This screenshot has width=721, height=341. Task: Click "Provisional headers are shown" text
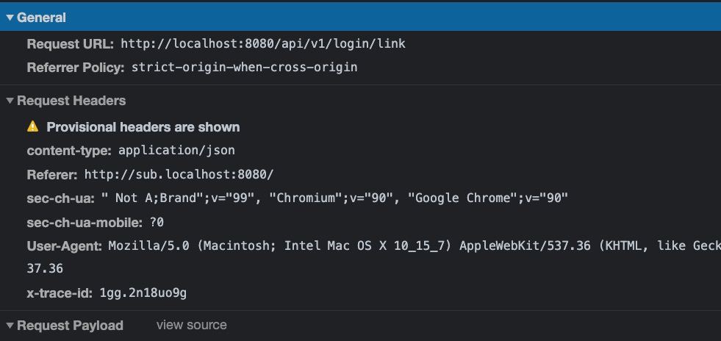[x=143, y=127]
